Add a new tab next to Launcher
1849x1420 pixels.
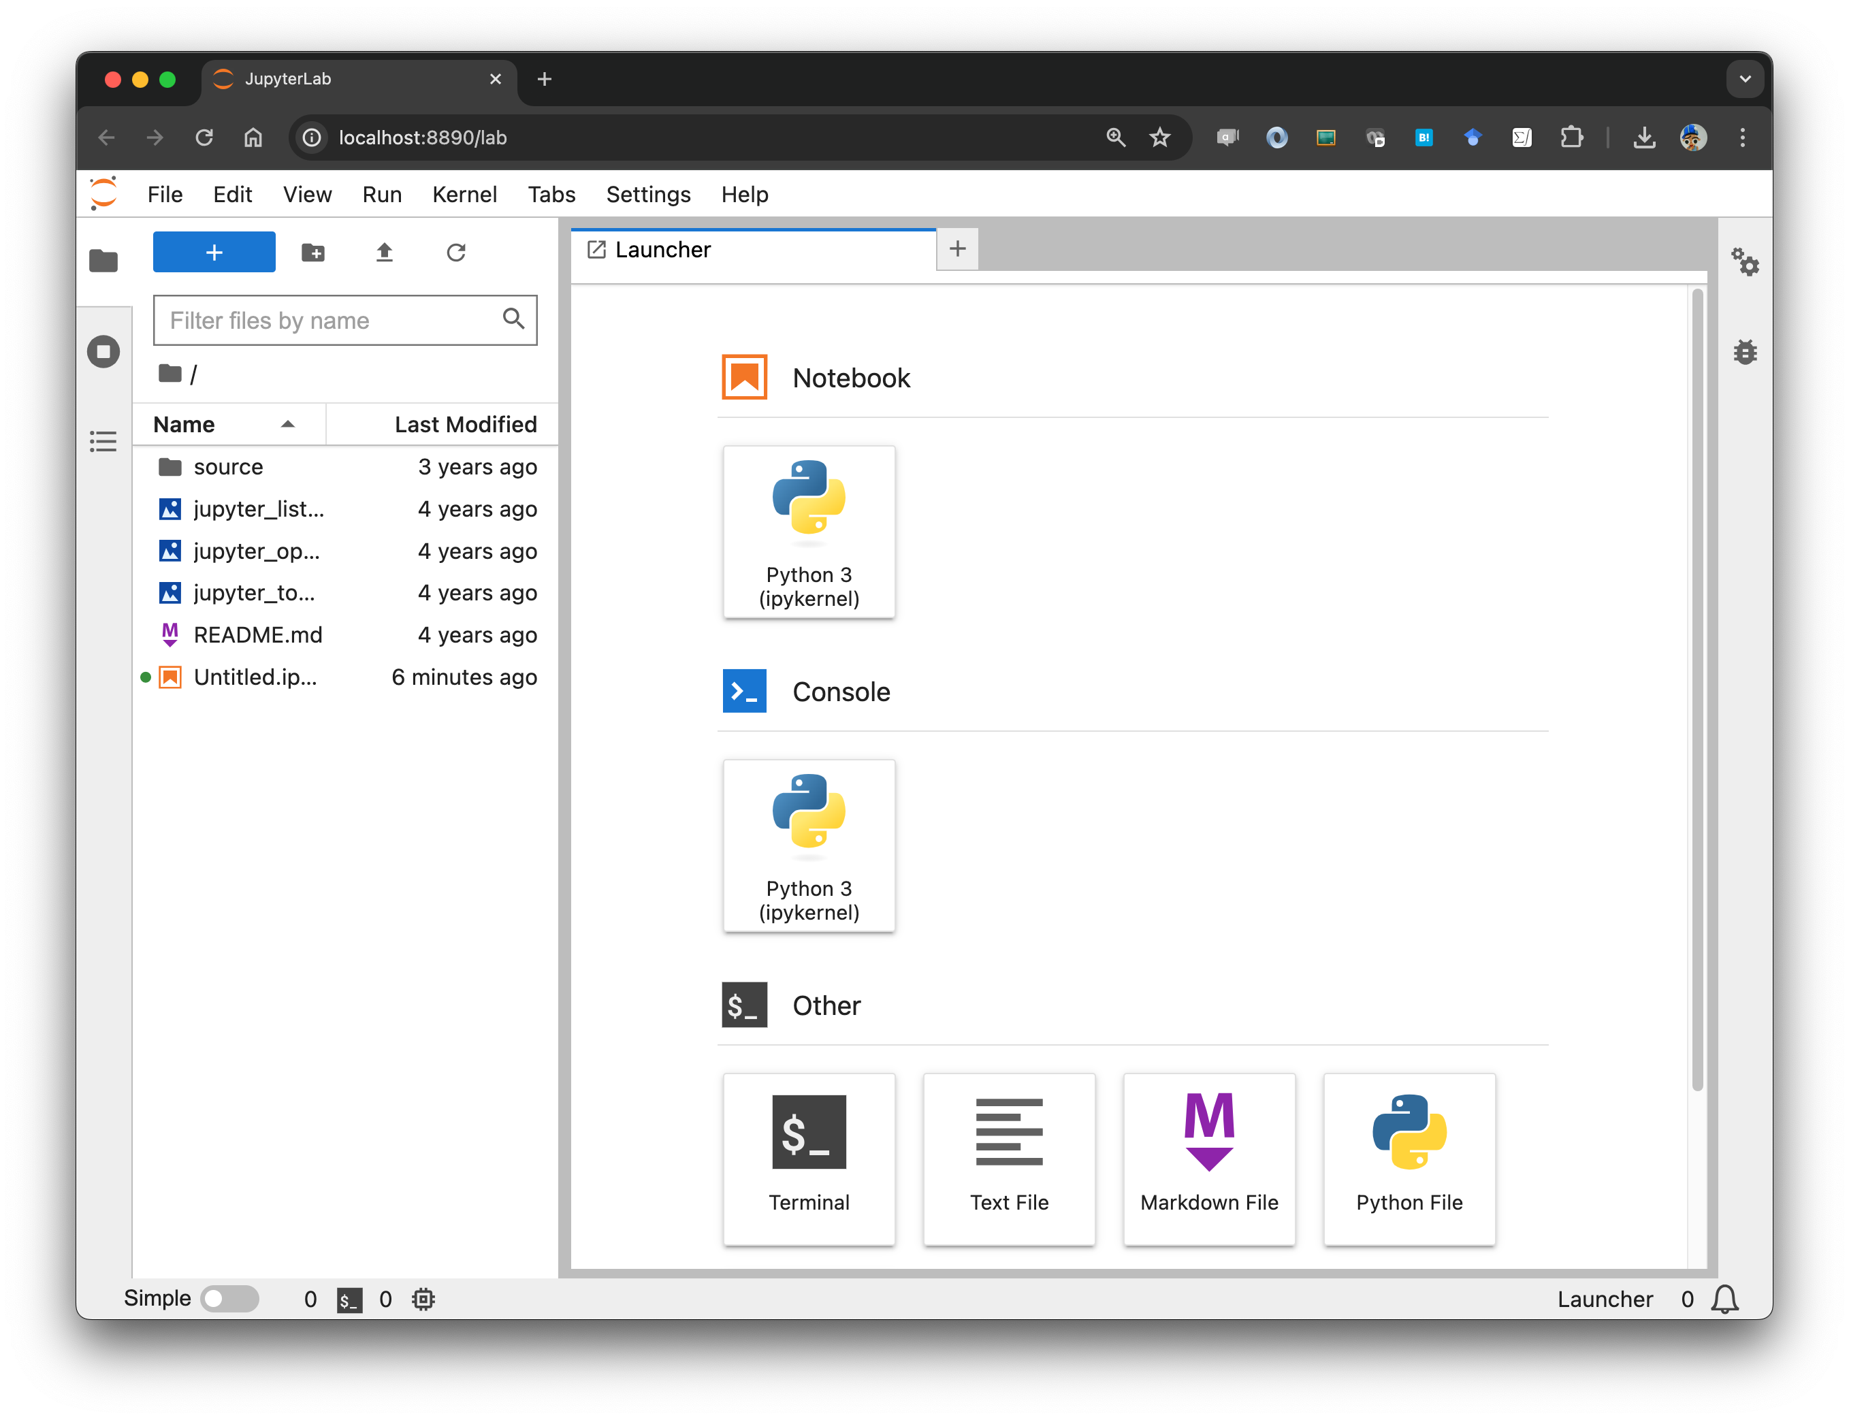[956, 248]
